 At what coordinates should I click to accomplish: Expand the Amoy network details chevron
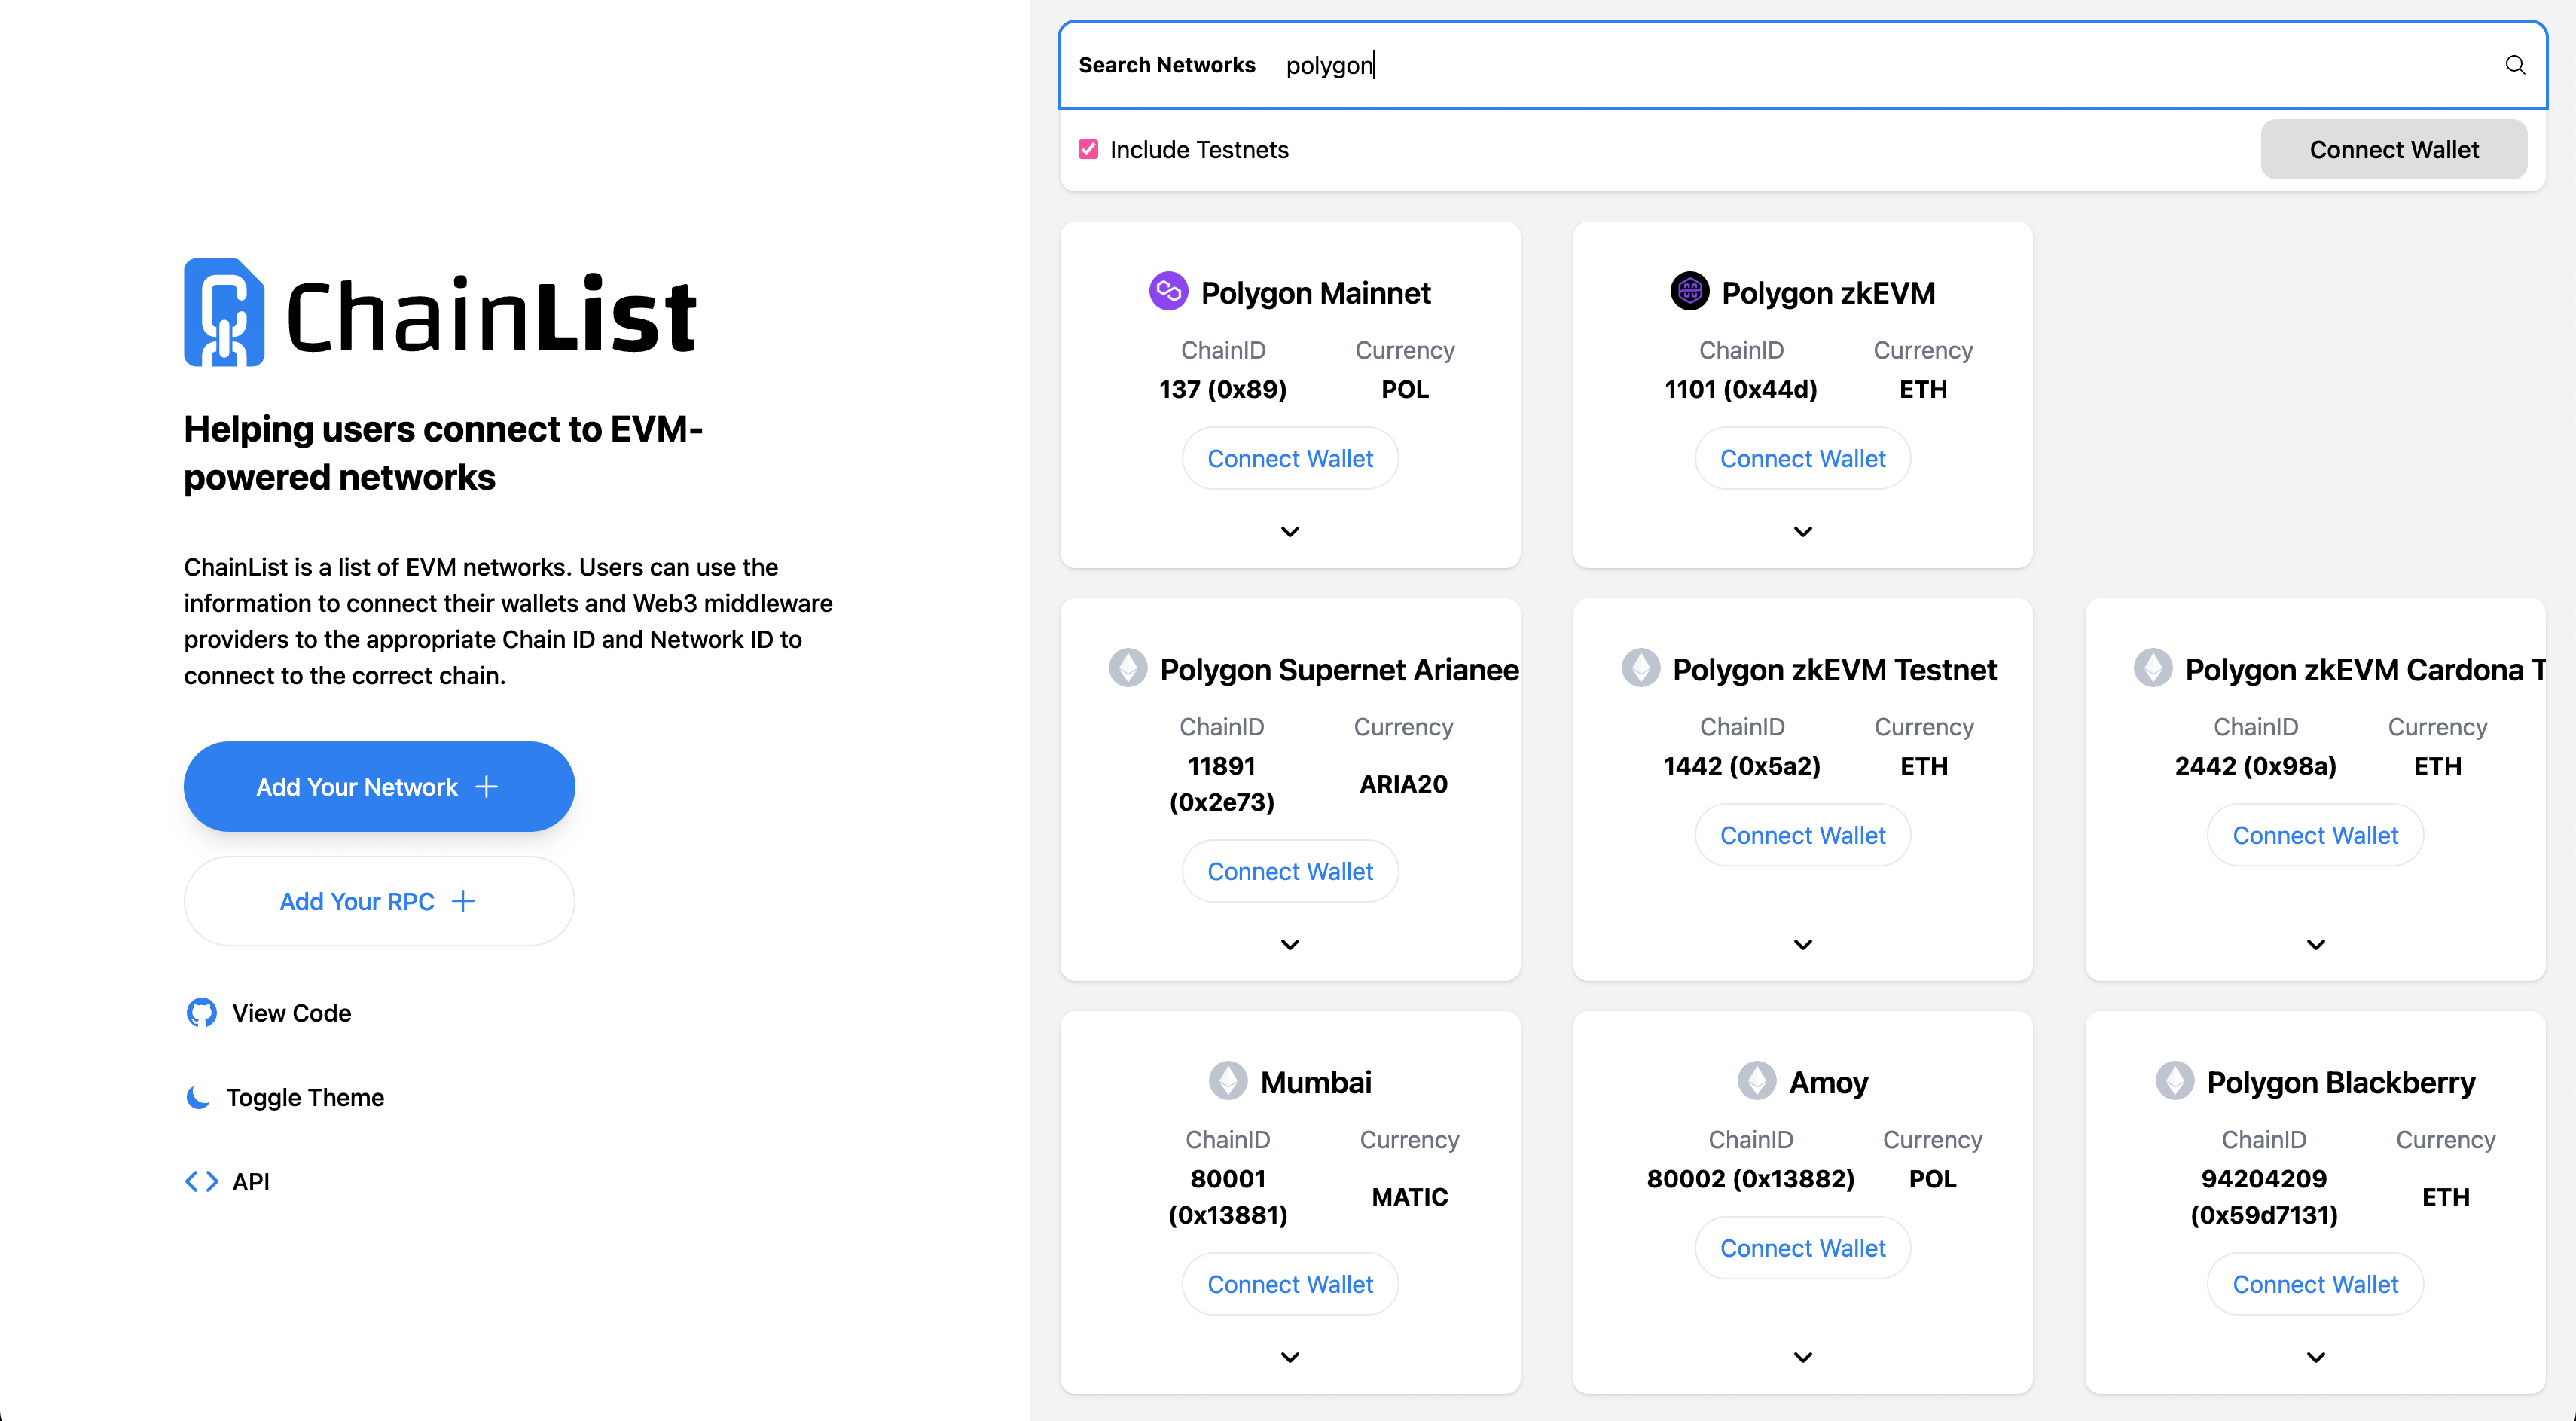point(1802,1357)
